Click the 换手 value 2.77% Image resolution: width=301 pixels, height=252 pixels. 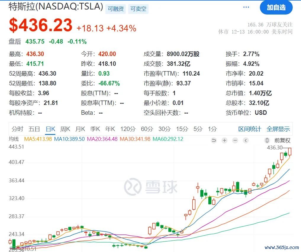(251, 54)
